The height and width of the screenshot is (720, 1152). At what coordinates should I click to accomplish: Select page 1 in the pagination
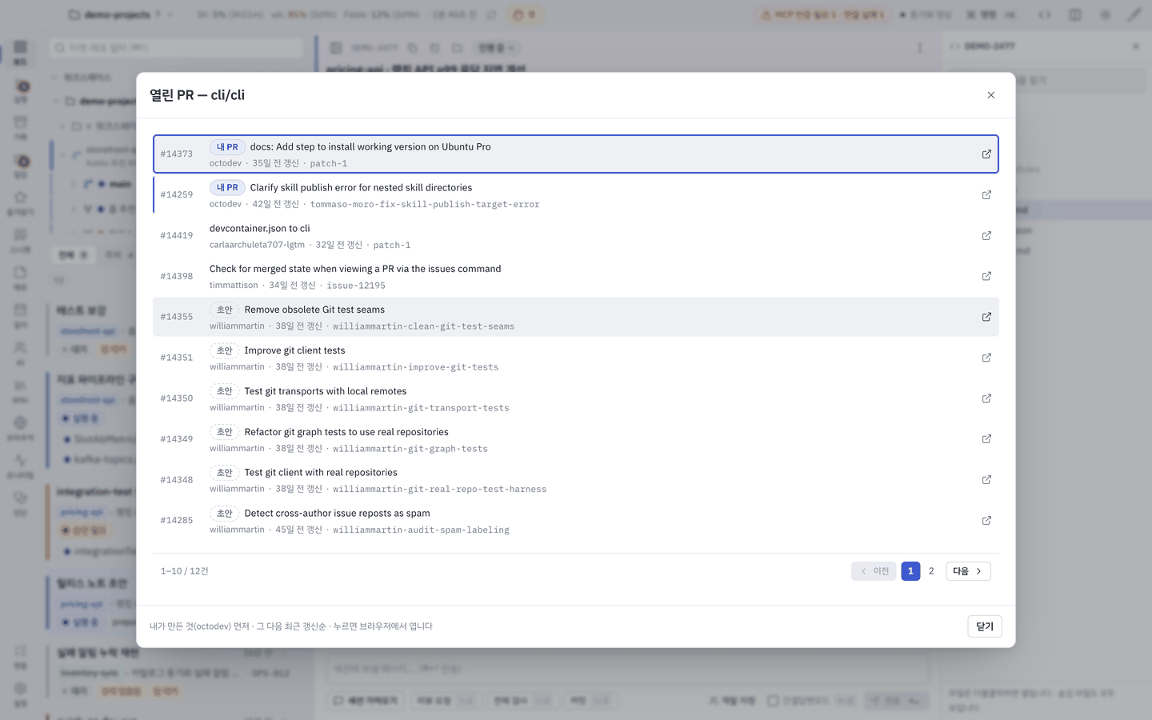tap(910, 571)
